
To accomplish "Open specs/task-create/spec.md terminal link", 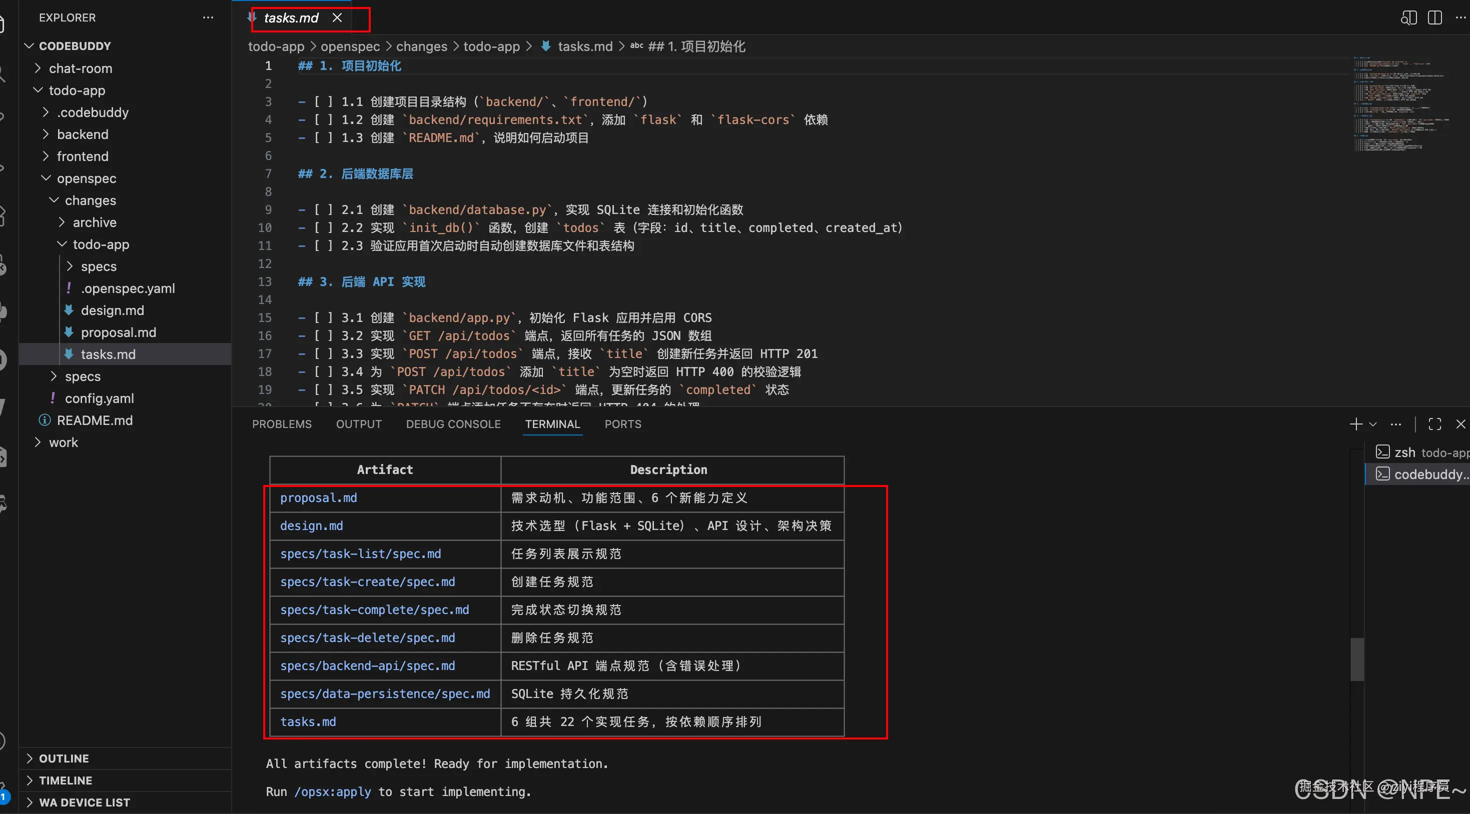I will 367,581.
